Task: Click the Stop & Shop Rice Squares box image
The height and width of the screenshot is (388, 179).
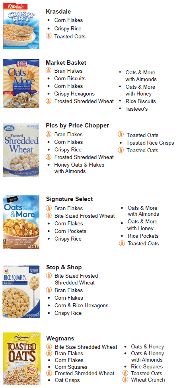Action: tap(21, 291)
